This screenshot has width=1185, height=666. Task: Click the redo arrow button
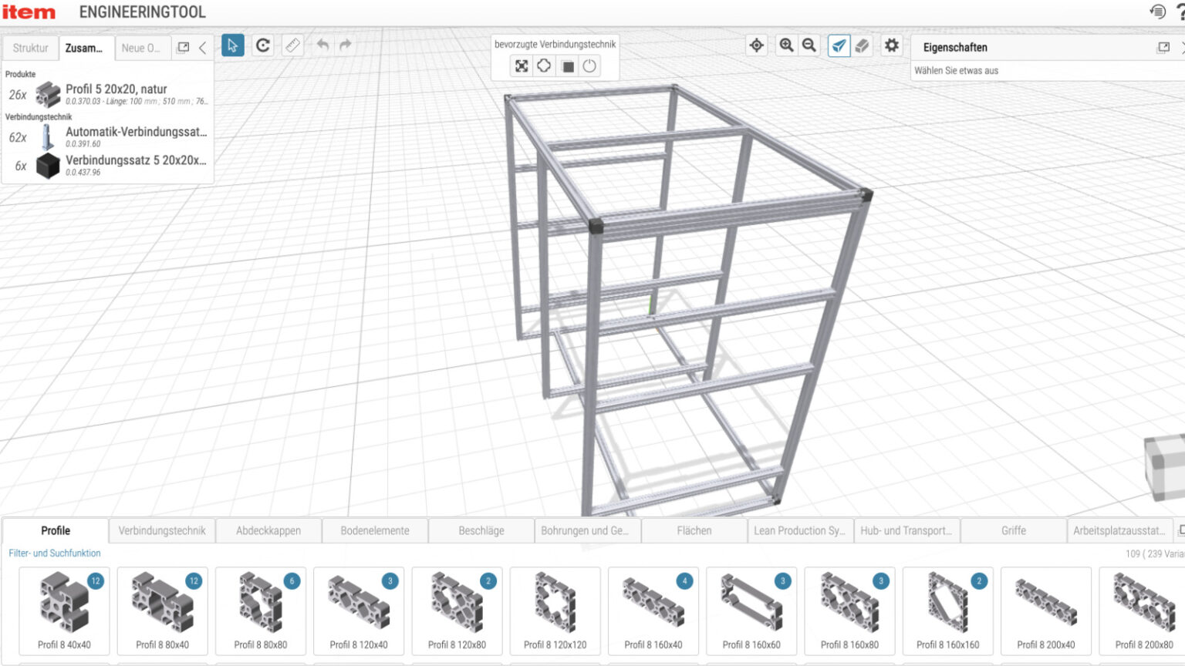pos(344,45)
